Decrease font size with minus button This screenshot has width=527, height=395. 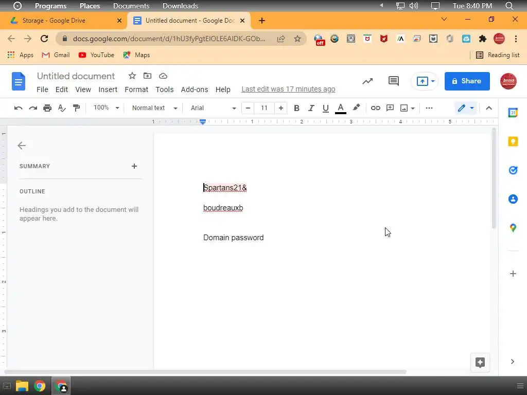point(248,108)
